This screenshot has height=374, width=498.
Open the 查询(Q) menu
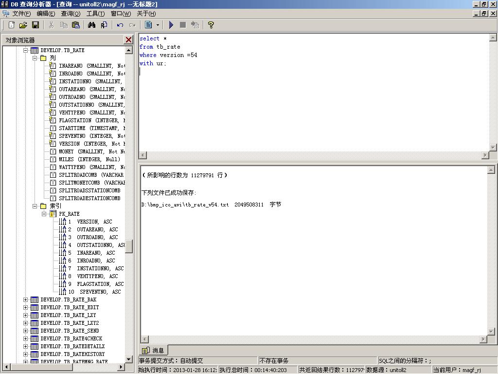coord(71,14)
